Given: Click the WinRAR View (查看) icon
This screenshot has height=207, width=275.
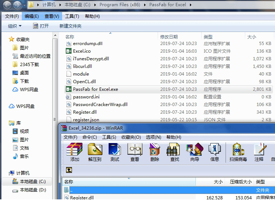Looking at the screenshot, I should coord(135,150).
